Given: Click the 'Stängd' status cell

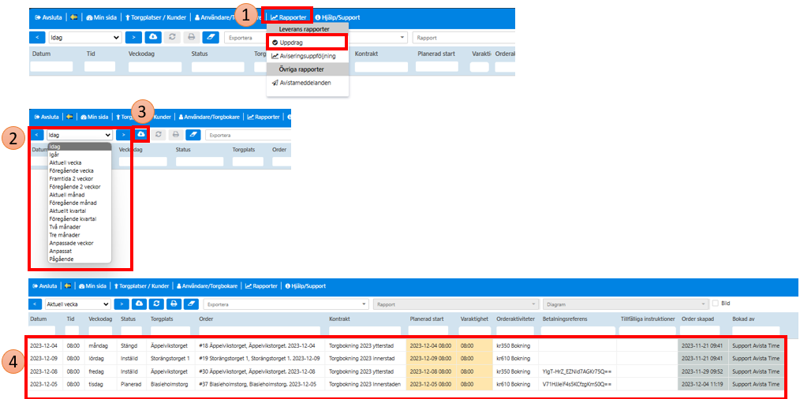Looking at the screenshot, I should pos(132,345).
